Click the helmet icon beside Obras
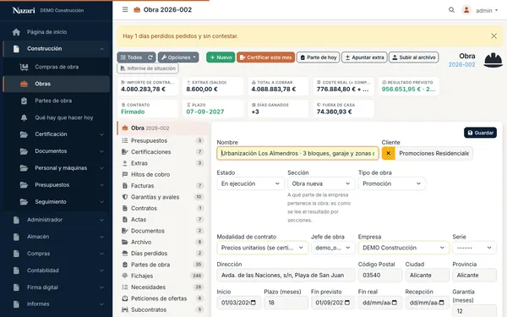The image size is (507, 317). [24, 84]
